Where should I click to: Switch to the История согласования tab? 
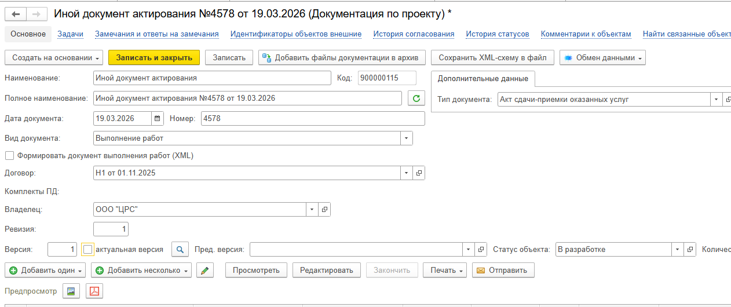point(414,34)
